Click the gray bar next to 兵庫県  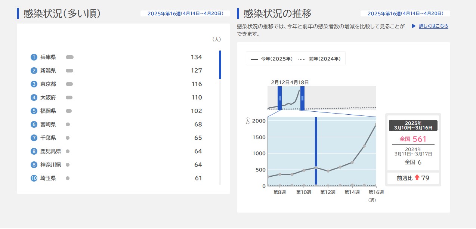point(69,57)
